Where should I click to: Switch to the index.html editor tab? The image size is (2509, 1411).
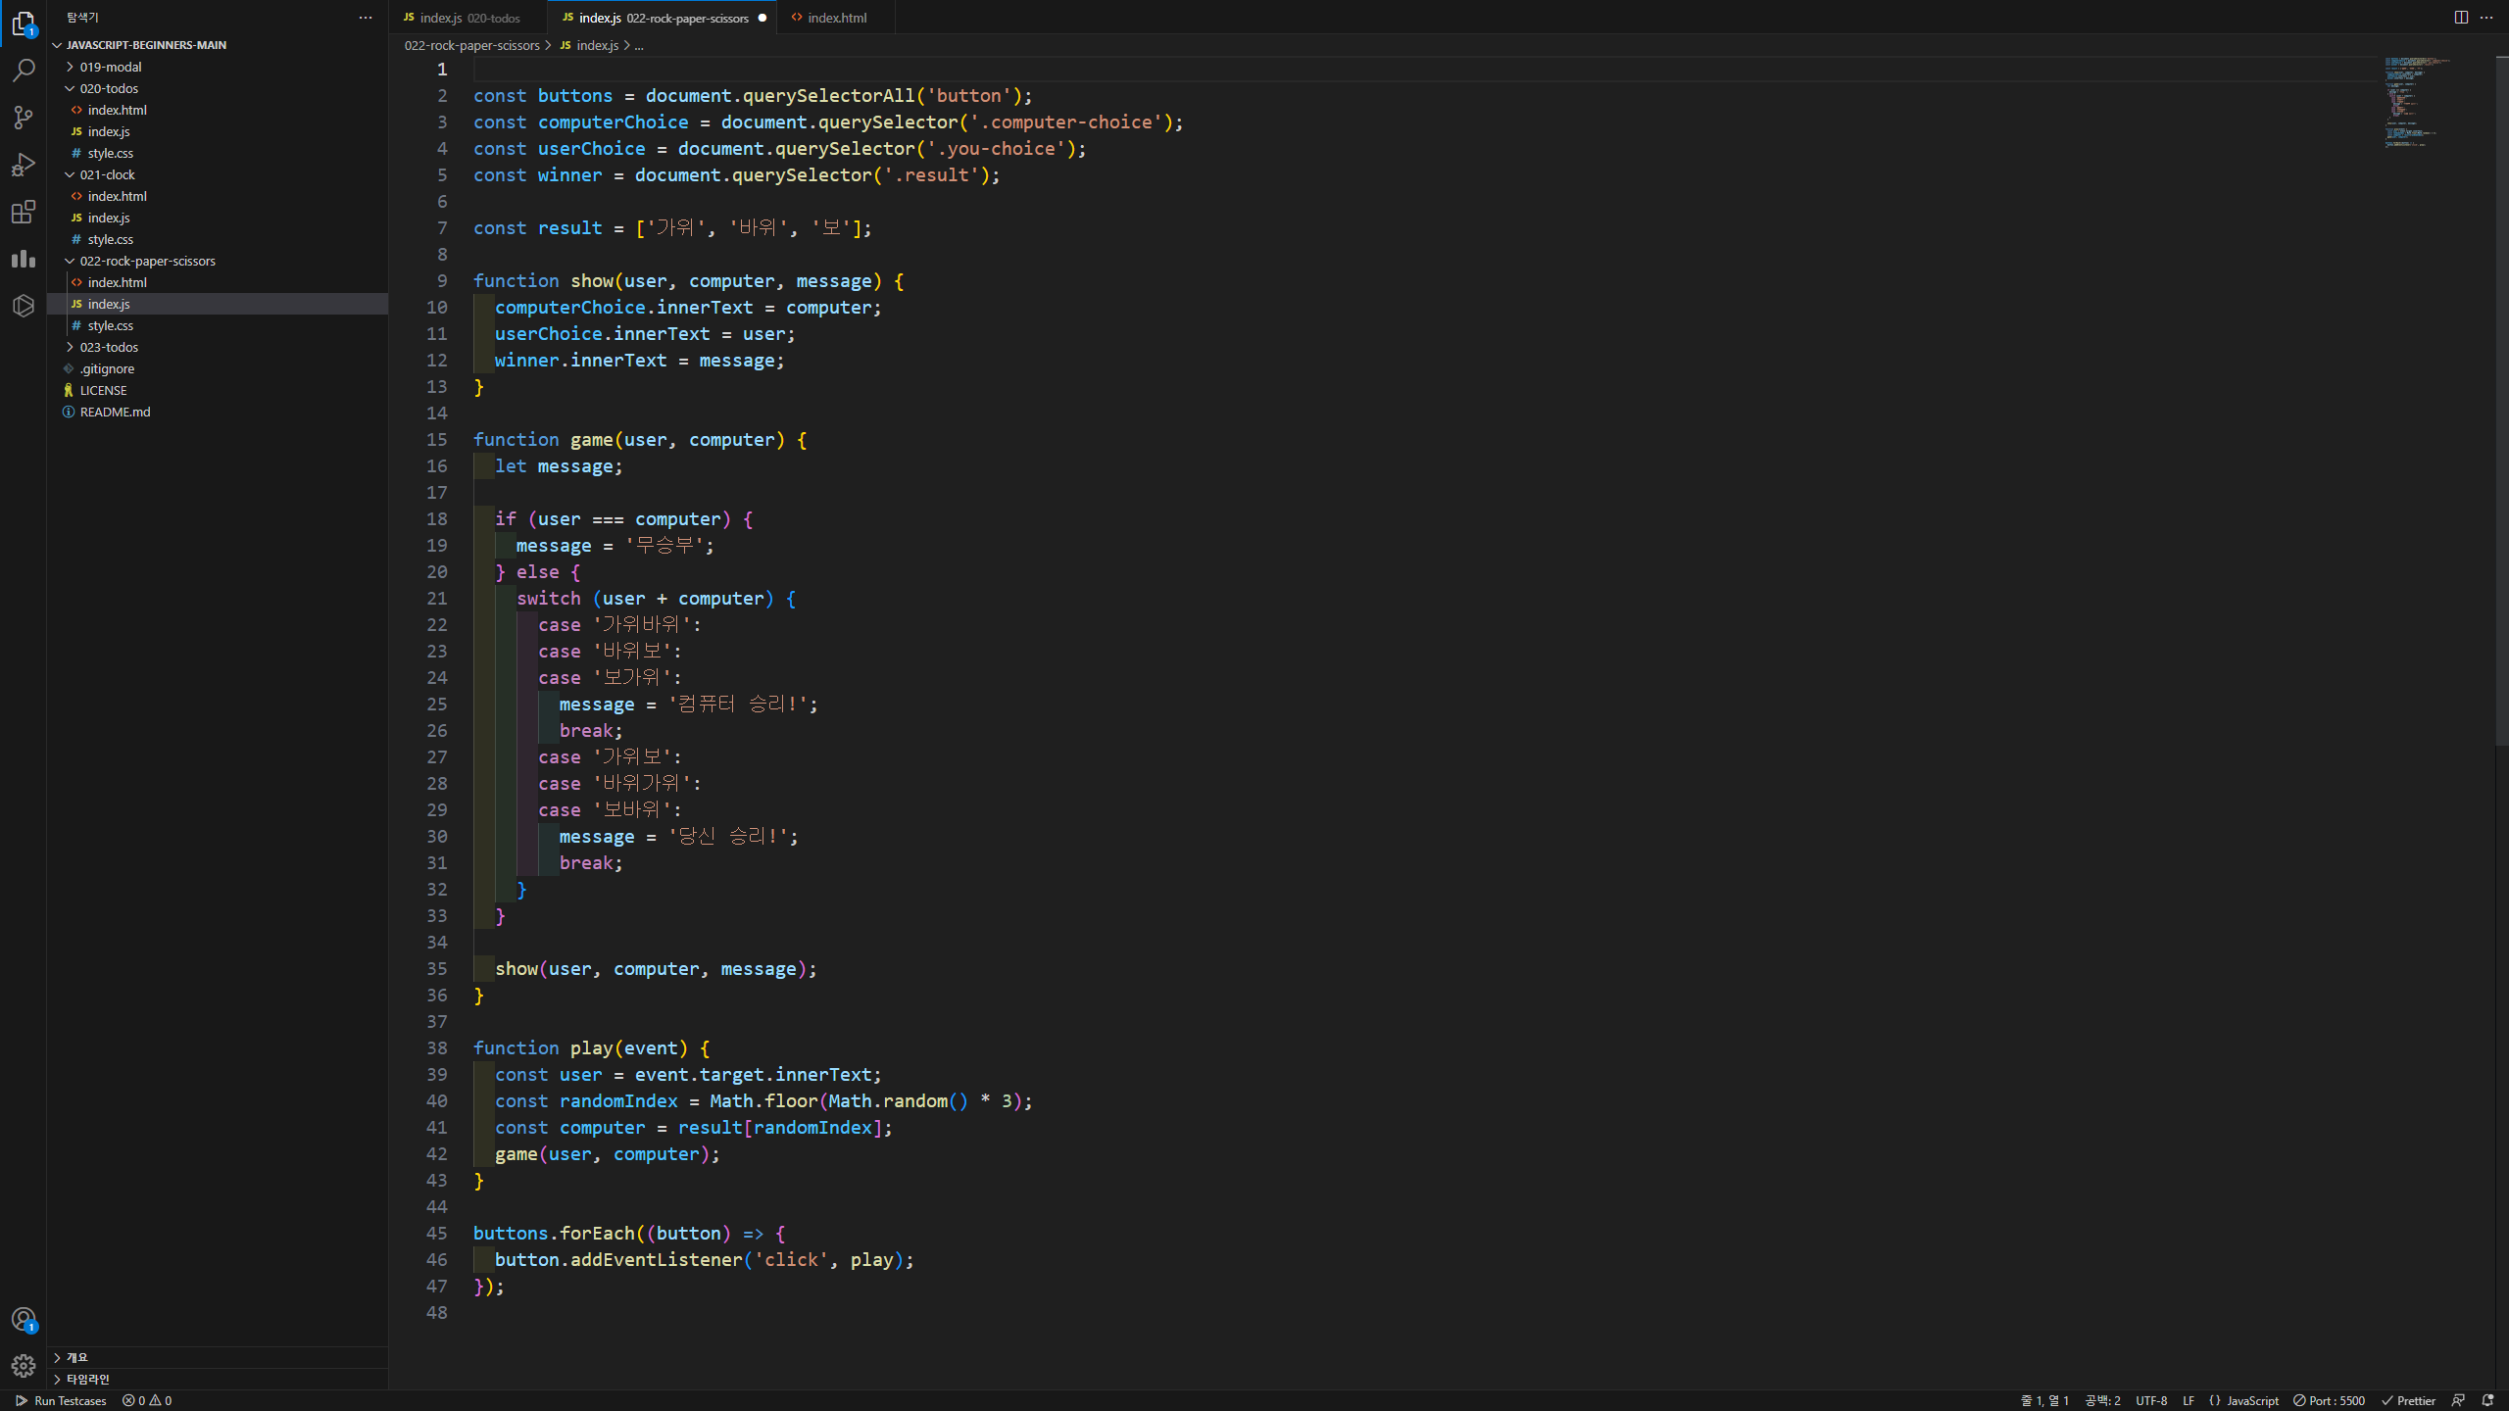coord(836,18)
